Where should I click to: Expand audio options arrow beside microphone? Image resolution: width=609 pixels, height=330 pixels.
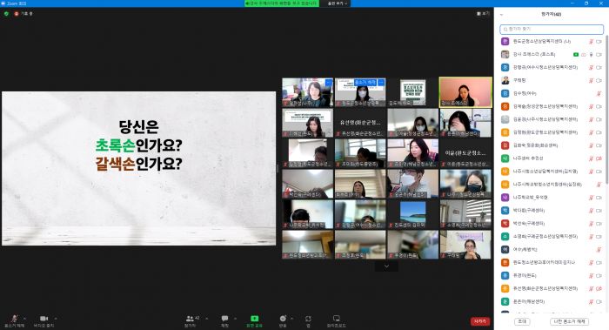point(25,319)
